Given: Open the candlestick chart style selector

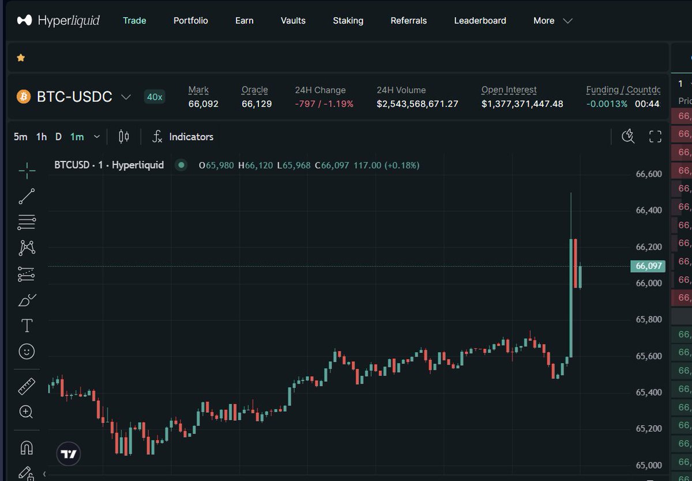Looking at the screenshot, I should (123, 137).
